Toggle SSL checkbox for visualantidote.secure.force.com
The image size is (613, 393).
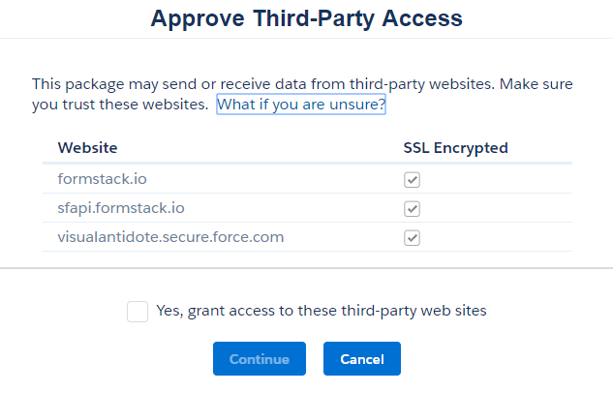(x=412, y=238)
